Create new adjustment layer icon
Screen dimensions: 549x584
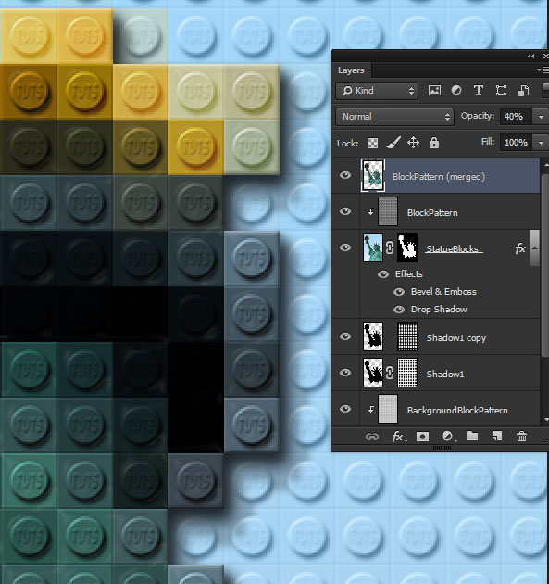click(x=447, y=437)
